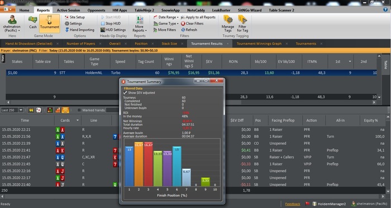
Task: Switch to the Stack Size report tab
Action: pos(169,44)
